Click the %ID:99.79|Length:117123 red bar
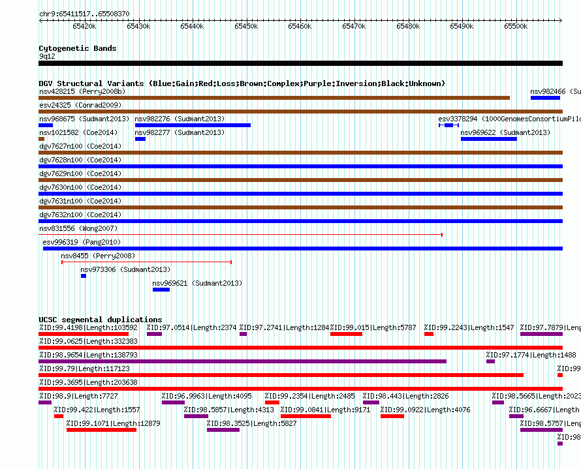Screen dimensions: 581x469 pos(281,375)
